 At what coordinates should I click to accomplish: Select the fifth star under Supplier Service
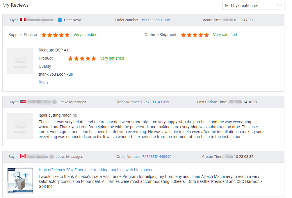67,35
